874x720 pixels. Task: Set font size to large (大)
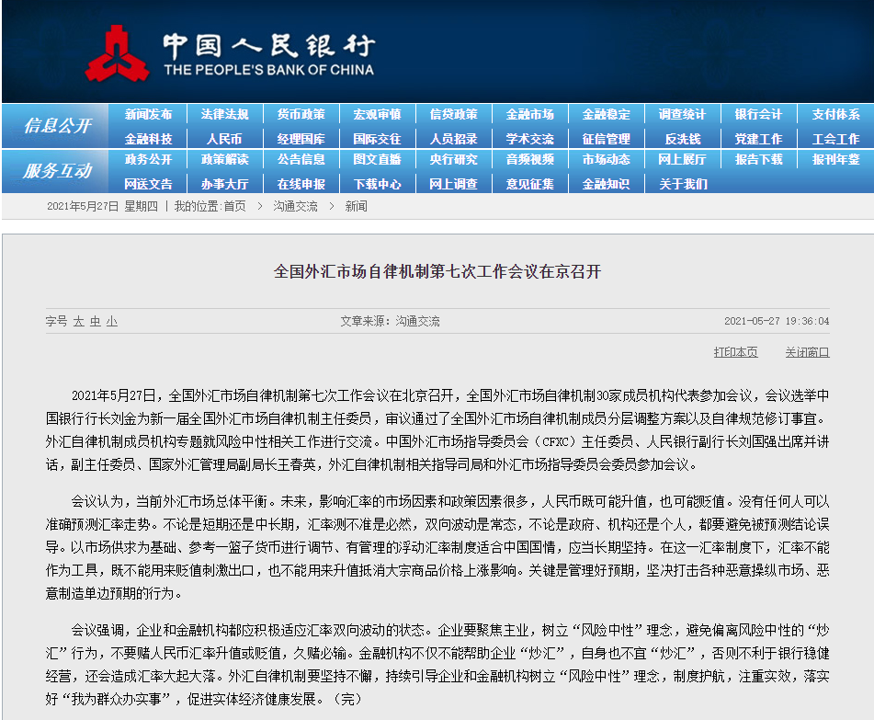click(x=79, y=322)
